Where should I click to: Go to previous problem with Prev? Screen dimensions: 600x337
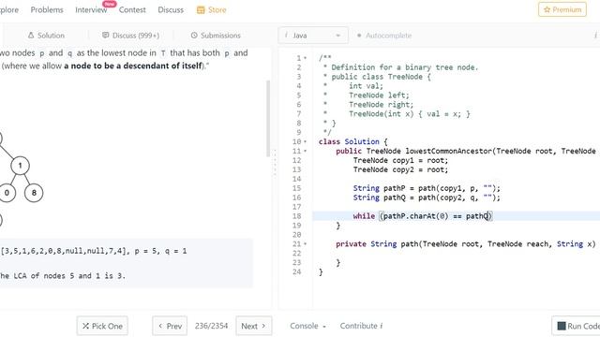point(170,326)
